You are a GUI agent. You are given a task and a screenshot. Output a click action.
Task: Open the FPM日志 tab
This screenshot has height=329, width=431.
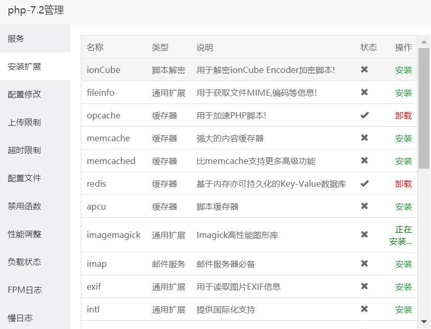point(35,290)
